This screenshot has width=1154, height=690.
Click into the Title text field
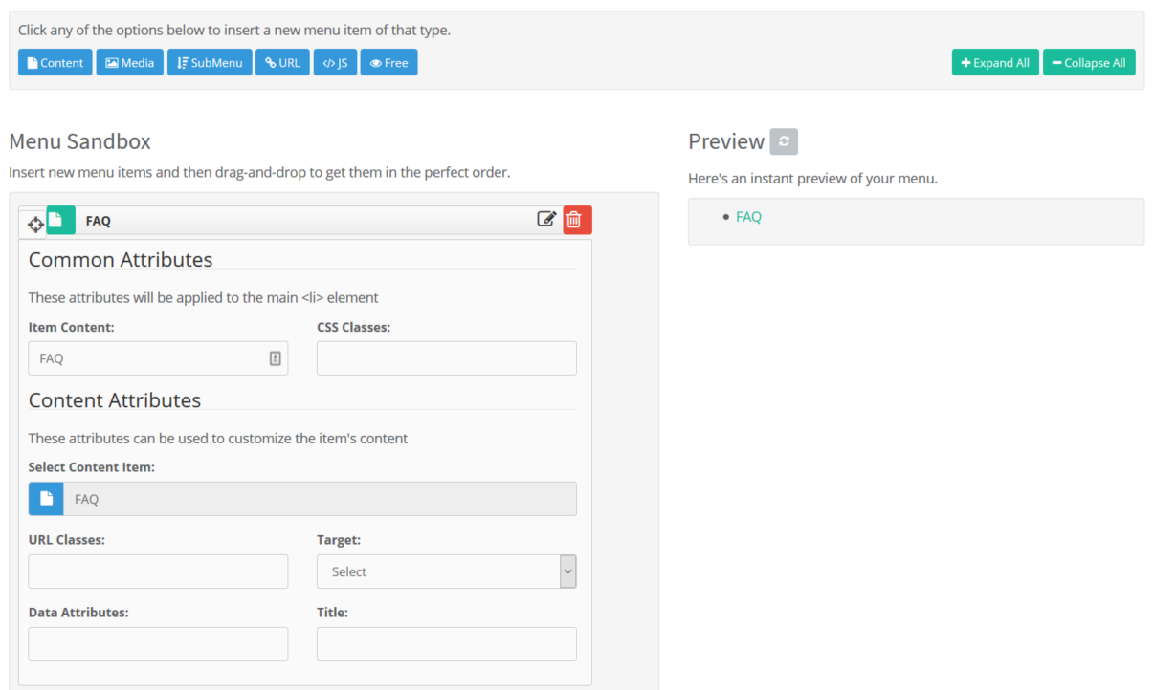[446, 644]
